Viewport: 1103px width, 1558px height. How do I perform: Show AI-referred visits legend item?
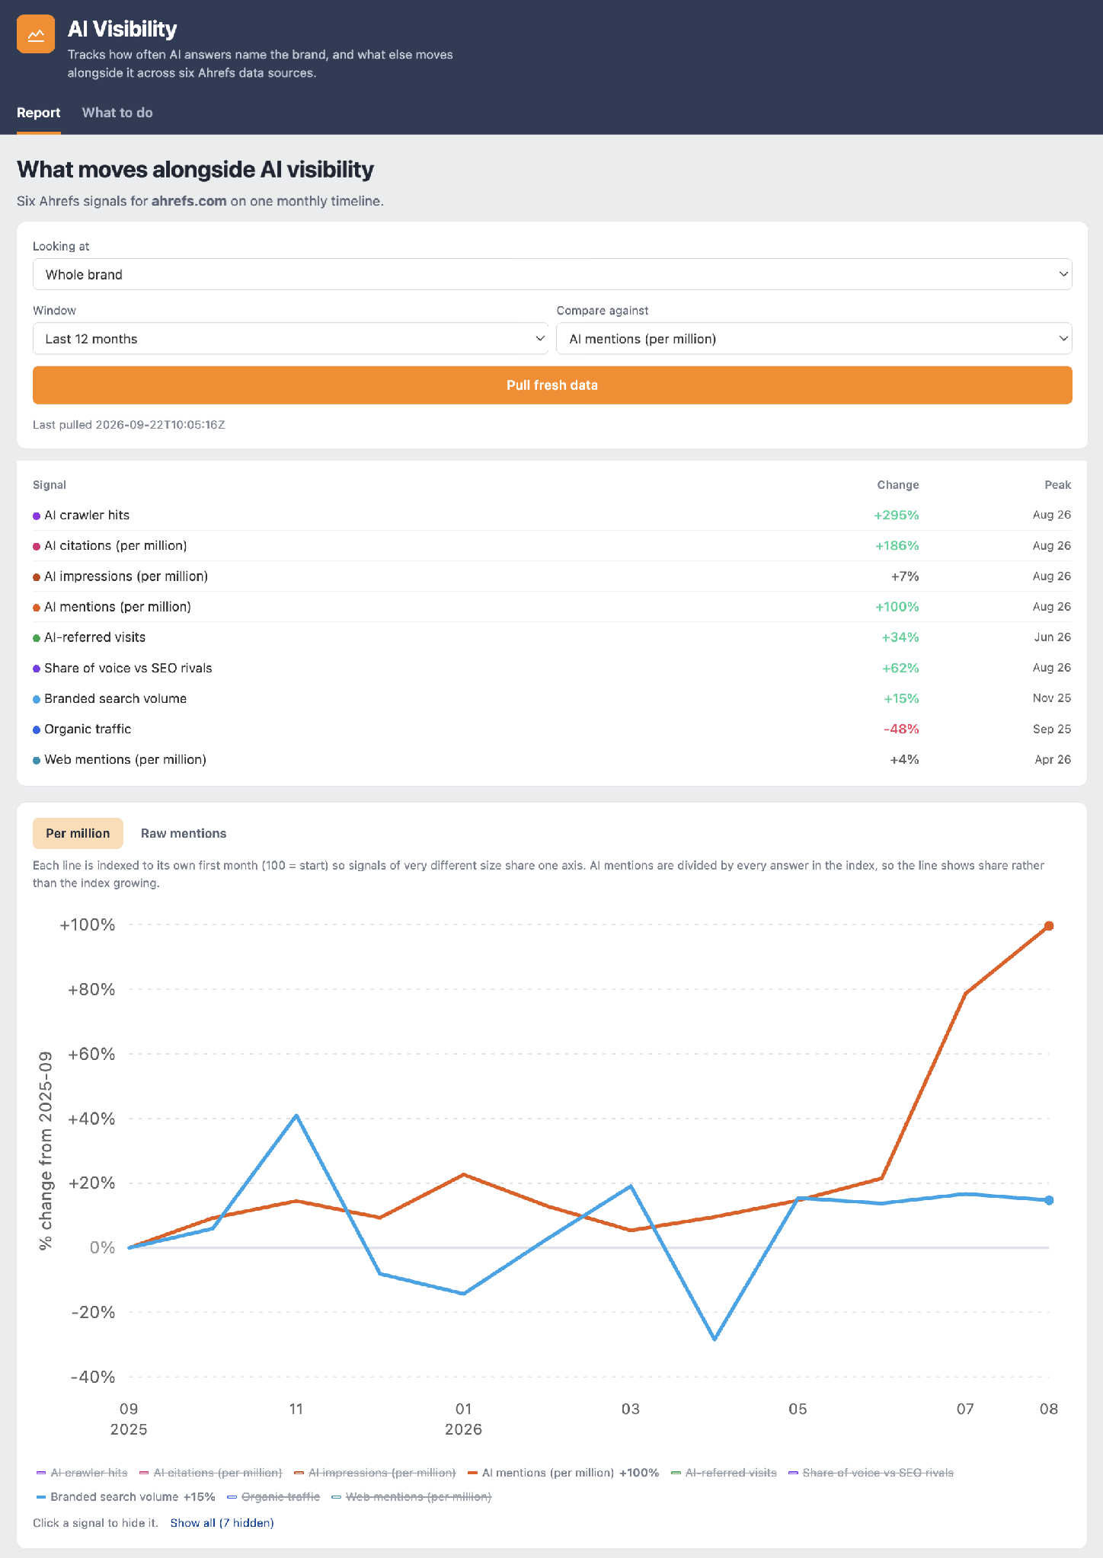pos(724,1473)
